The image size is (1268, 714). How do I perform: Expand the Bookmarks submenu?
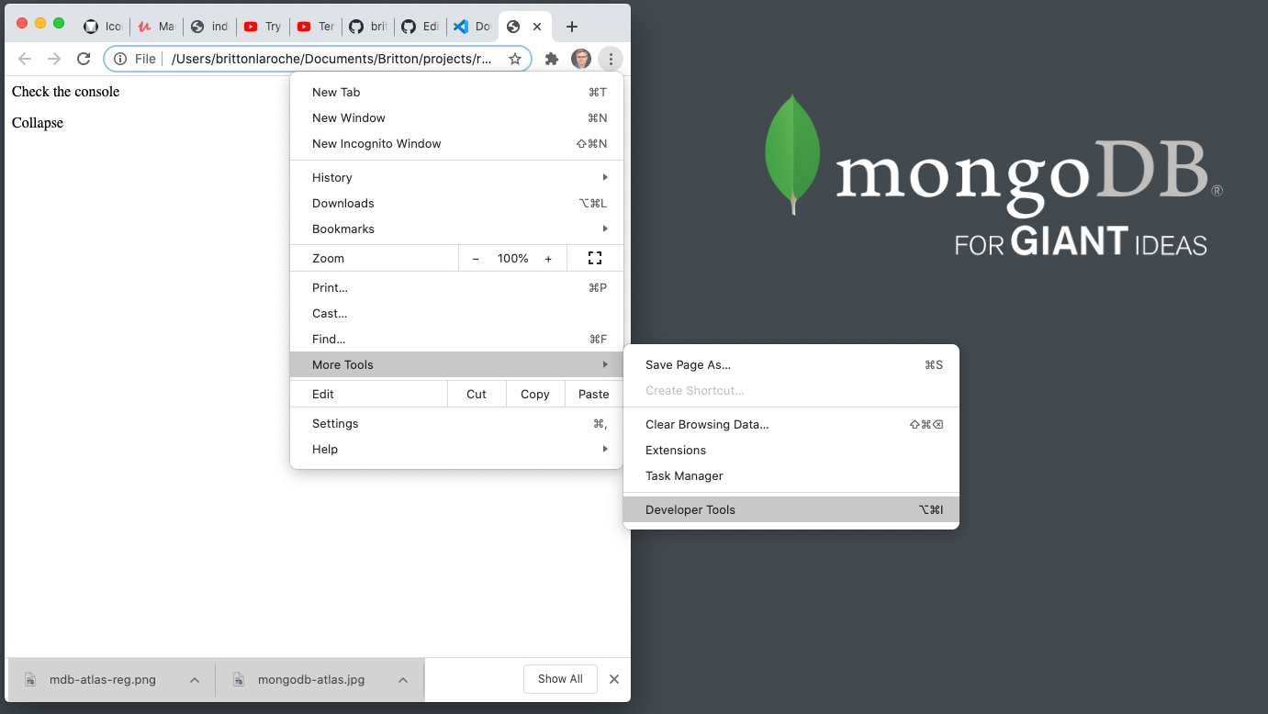(x=456, y=229)
